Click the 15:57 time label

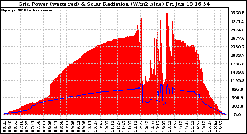[x=221, y=126]
